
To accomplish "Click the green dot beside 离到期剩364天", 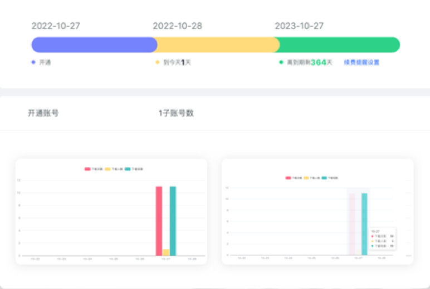I will 281,62.
